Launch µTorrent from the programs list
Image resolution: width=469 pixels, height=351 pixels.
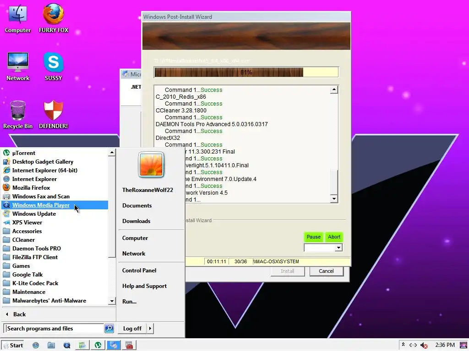(55, 153)
